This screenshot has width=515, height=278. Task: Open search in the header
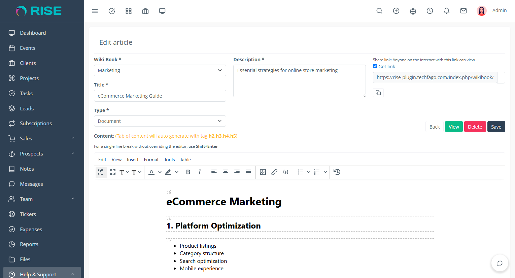coord(379,11)
